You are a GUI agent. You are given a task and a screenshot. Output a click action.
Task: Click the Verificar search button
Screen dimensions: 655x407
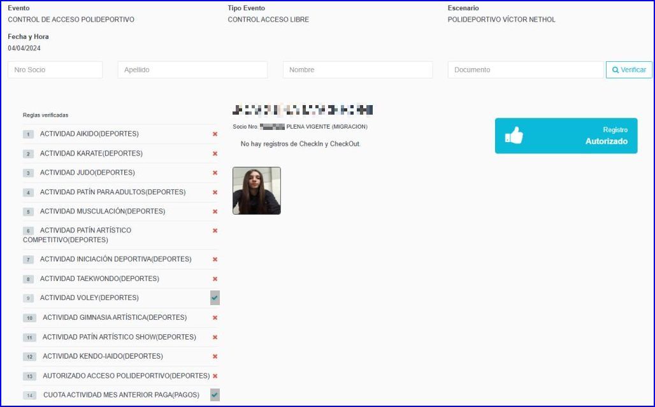(629, 69)
